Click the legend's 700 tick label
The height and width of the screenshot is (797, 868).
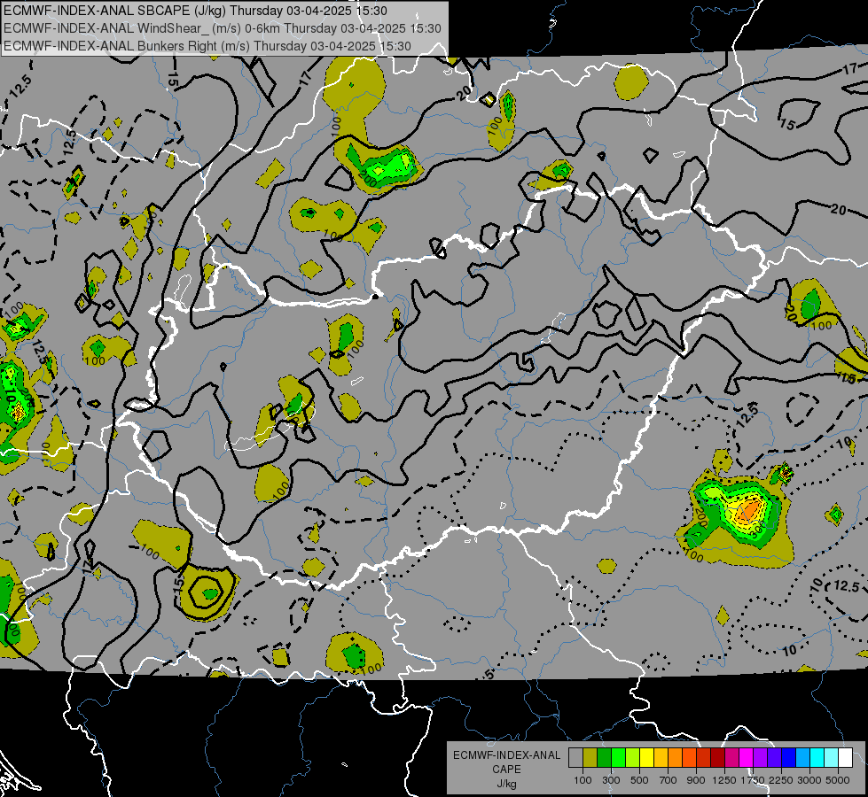click(669, 780)
